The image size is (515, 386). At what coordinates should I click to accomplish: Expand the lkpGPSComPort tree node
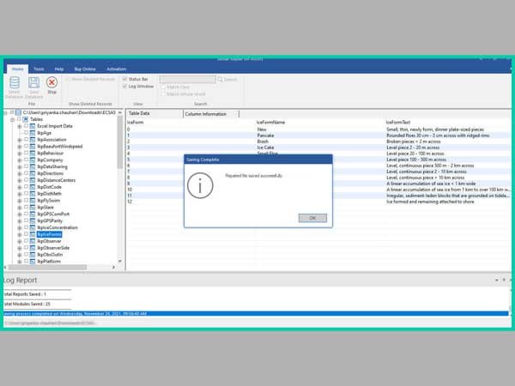click(20, 214)
